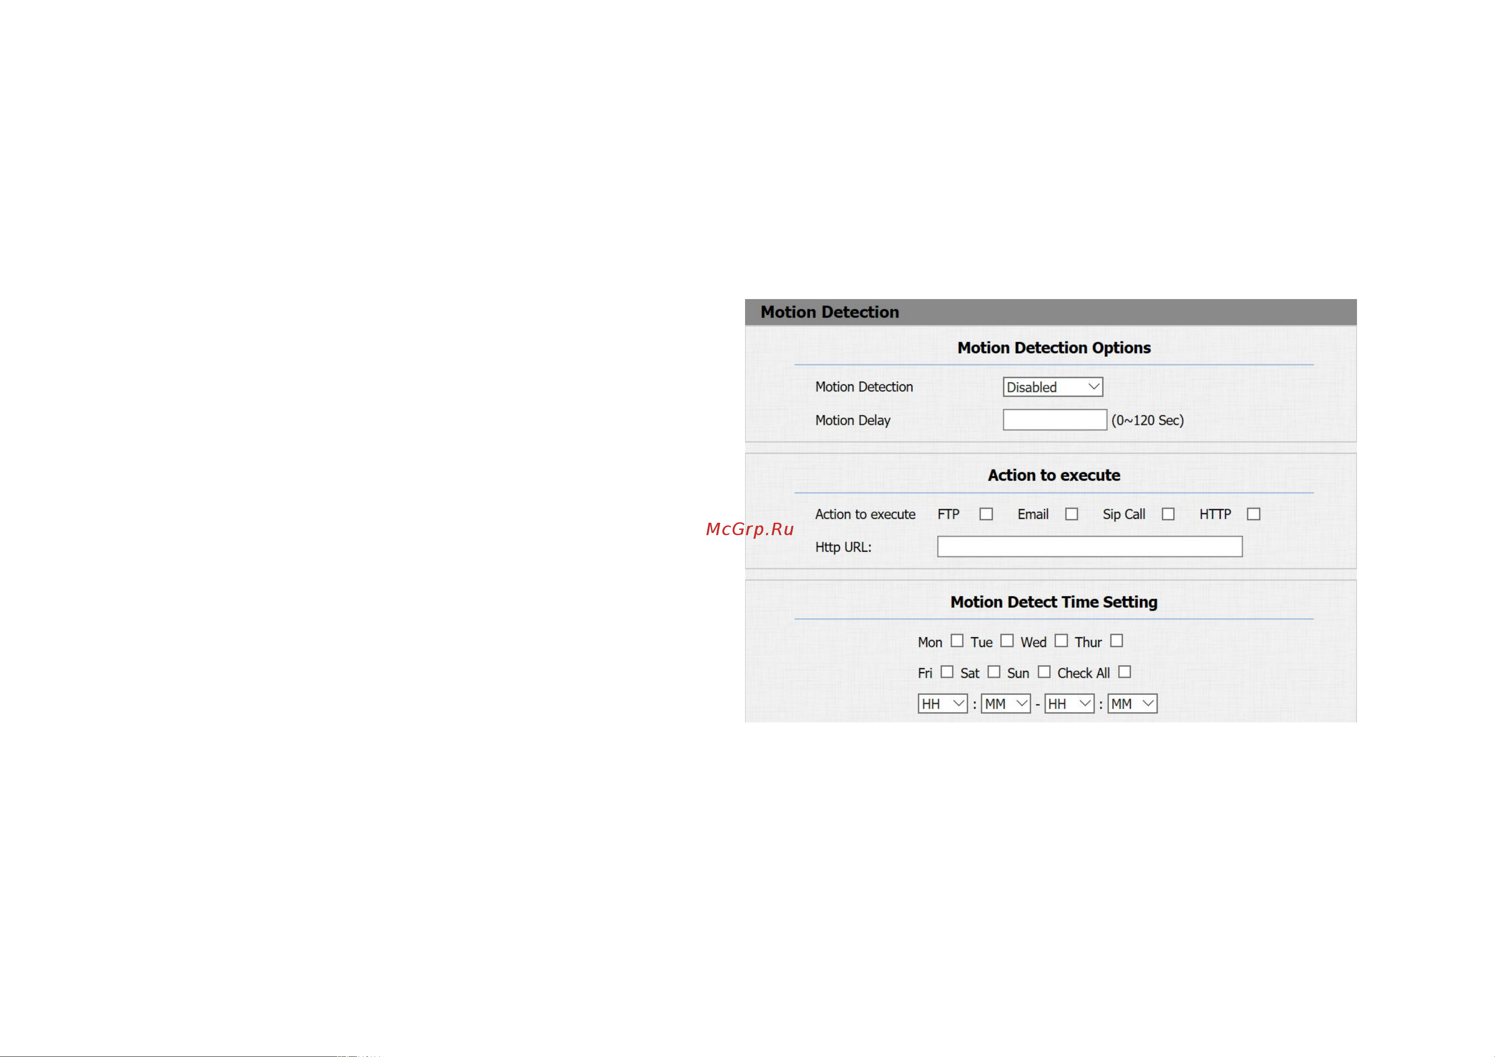This screenshot has width=1495, height=1057.
Task: Click the Motion Detection header bar
Action: (x=1050, y=312)
